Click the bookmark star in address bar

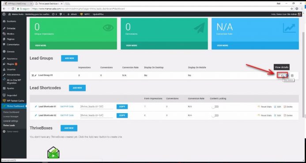coord(292,9)
